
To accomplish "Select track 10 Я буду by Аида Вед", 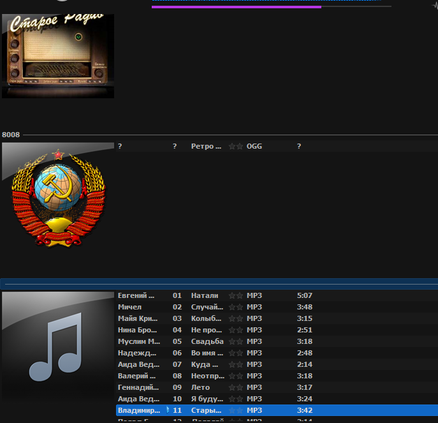I will 277,399.
